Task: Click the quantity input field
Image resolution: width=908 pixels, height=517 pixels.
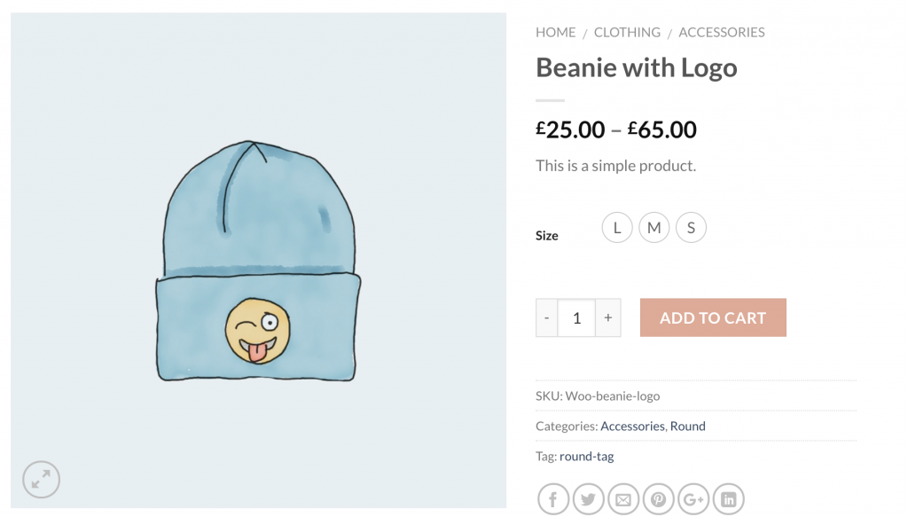Action: [x=576, y=317]
